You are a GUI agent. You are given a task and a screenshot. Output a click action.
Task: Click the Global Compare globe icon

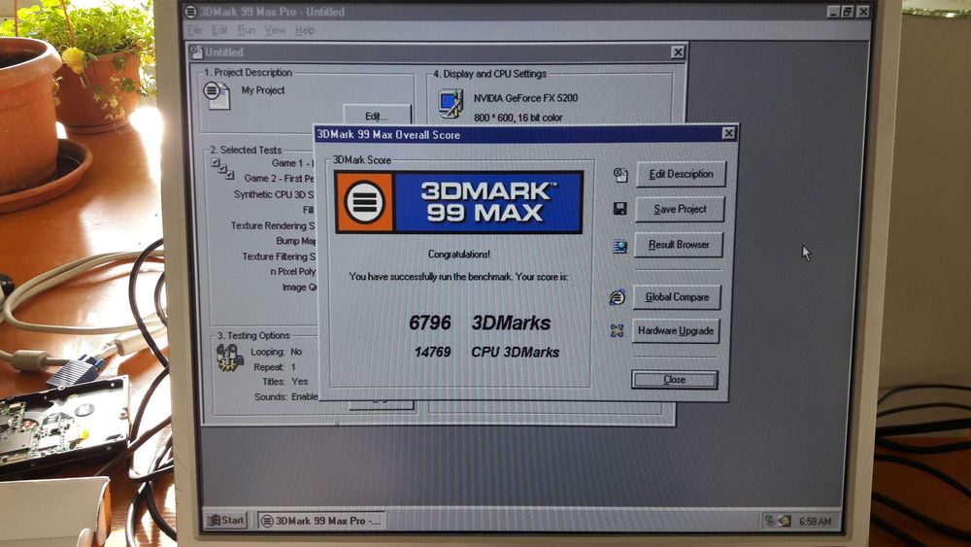tap(617, 297)
